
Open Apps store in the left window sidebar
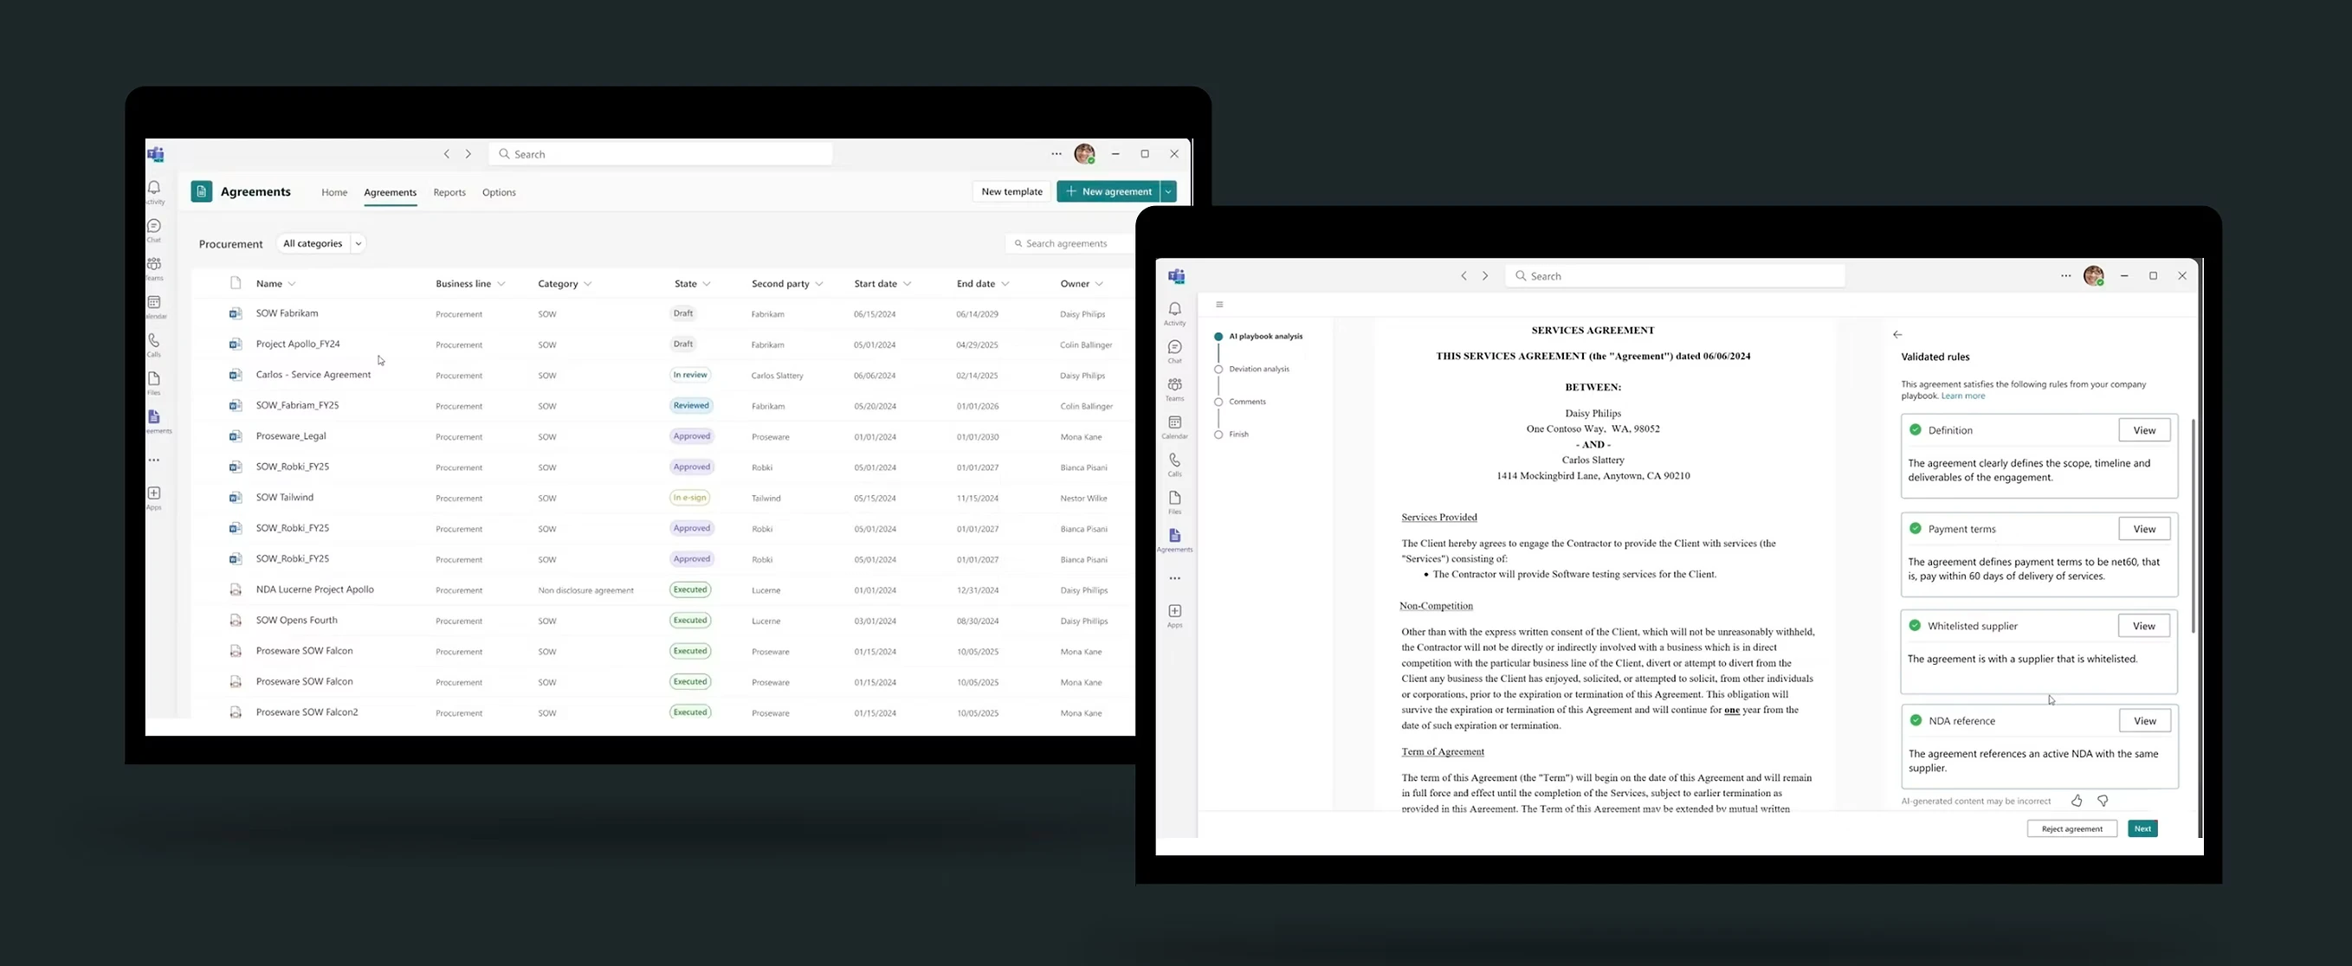154,498
